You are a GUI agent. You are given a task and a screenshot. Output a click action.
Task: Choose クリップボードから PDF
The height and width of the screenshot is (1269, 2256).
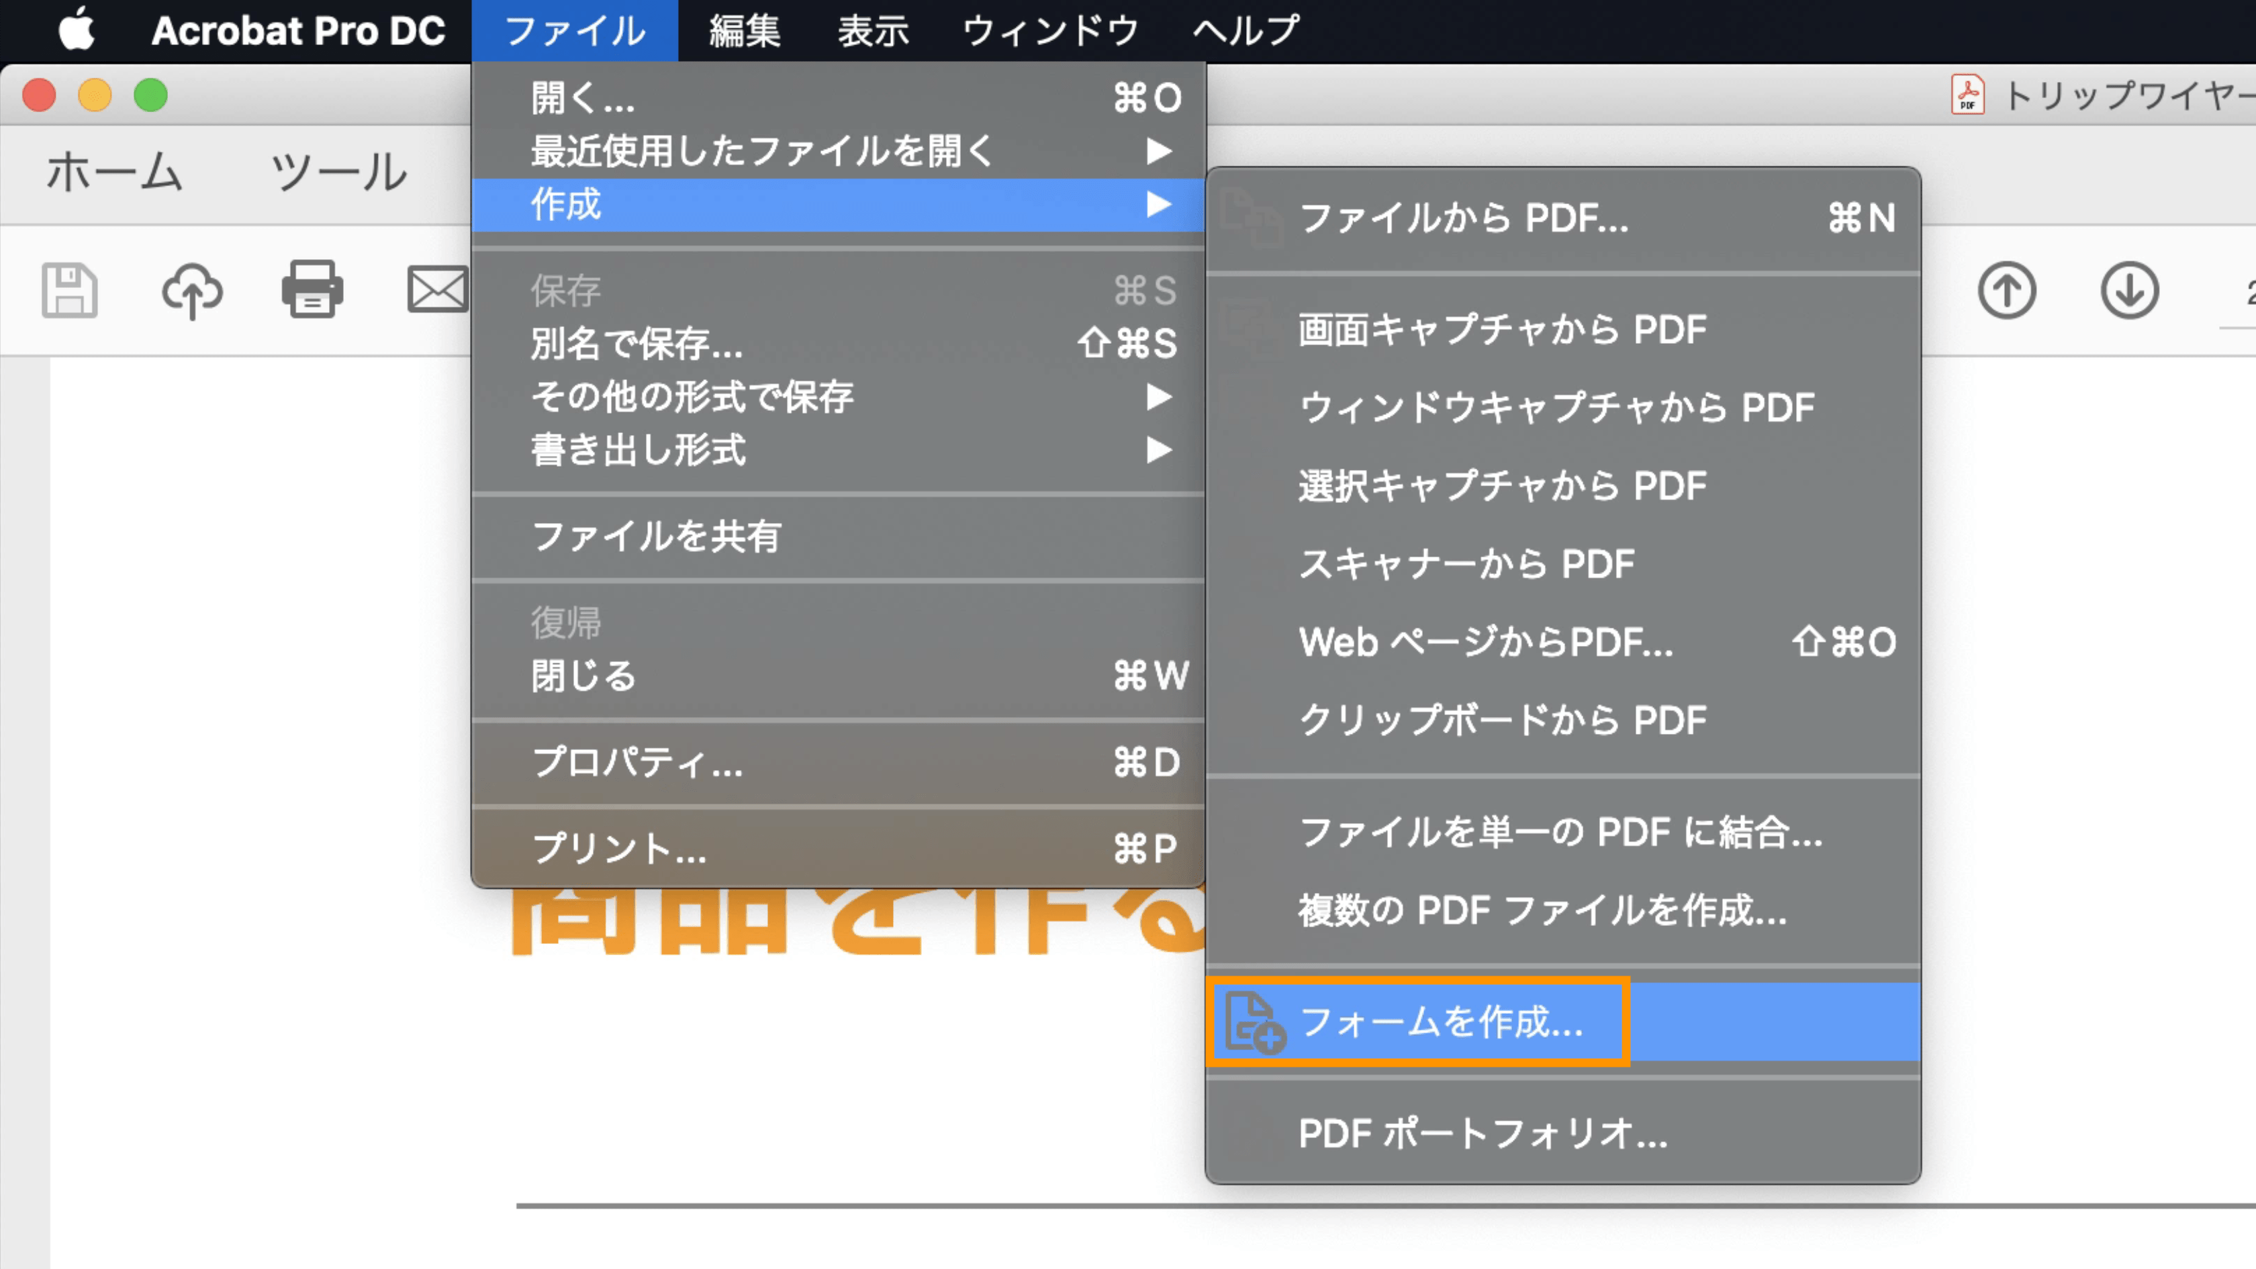[x=1563, y=720]
